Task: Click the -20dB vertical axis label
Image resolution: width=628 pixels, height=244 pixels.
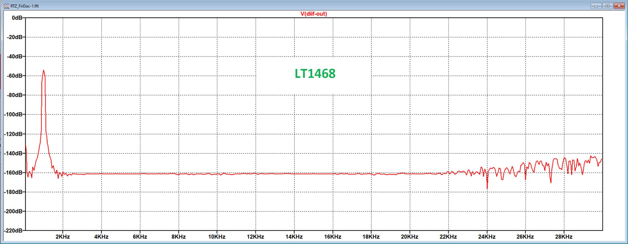Action: (15, 37)
